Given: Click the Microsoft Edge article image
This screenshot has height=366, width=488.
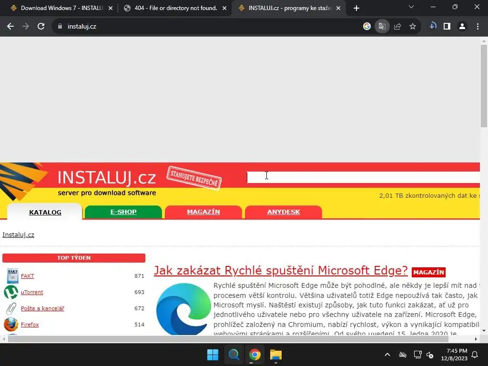Looking at the screenshot, I should click(x=183, y=309).
